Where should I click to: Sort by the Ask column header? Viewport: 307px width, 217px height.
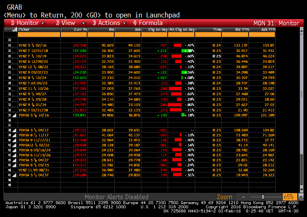point(128,30)
